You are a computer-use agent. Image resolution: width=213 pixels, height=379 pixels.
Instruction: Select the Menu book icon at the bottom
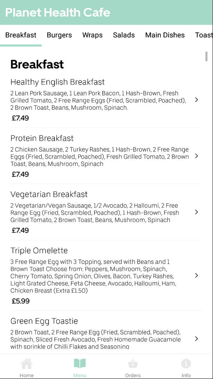(80, 363)
